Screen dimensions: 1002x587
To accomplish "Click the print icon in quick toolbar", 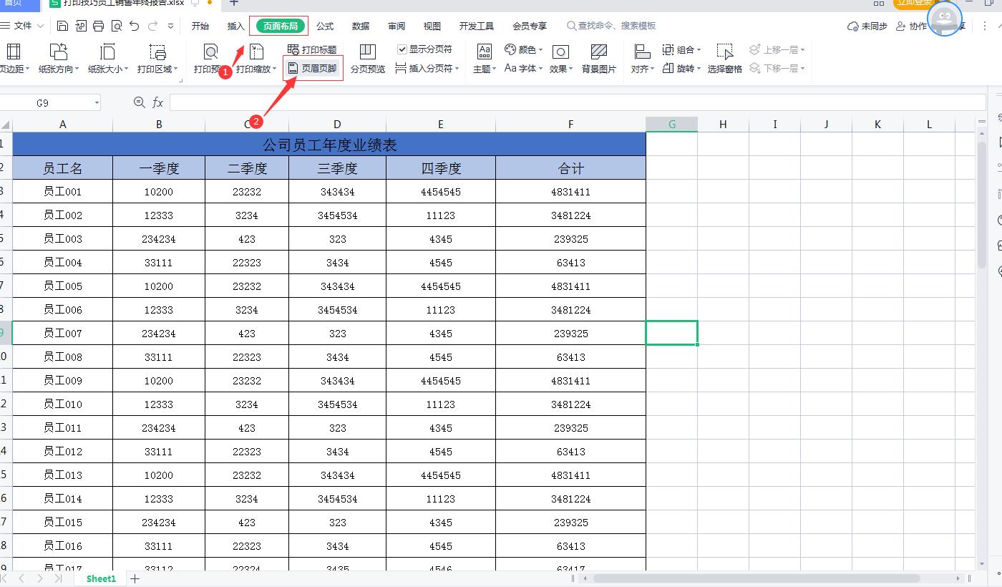I will click(x=98, y=26).
